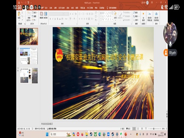Click the Replace button in Editing group
Screen dimensions: 184x138
coord(137,16)
